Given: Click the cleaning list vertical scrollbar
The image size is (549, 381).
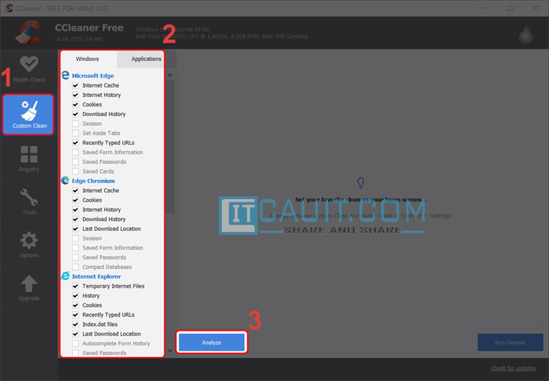Looking at the screenshot, I should 170,147.
